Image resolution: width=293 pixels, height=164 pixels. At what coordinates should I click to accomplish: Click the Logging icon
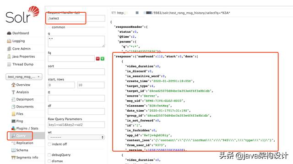[x=9, y=41]
